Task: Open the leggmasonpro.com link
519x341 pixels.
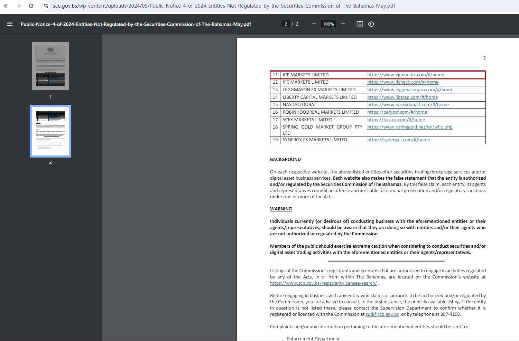Action: (x=410, y=89)
